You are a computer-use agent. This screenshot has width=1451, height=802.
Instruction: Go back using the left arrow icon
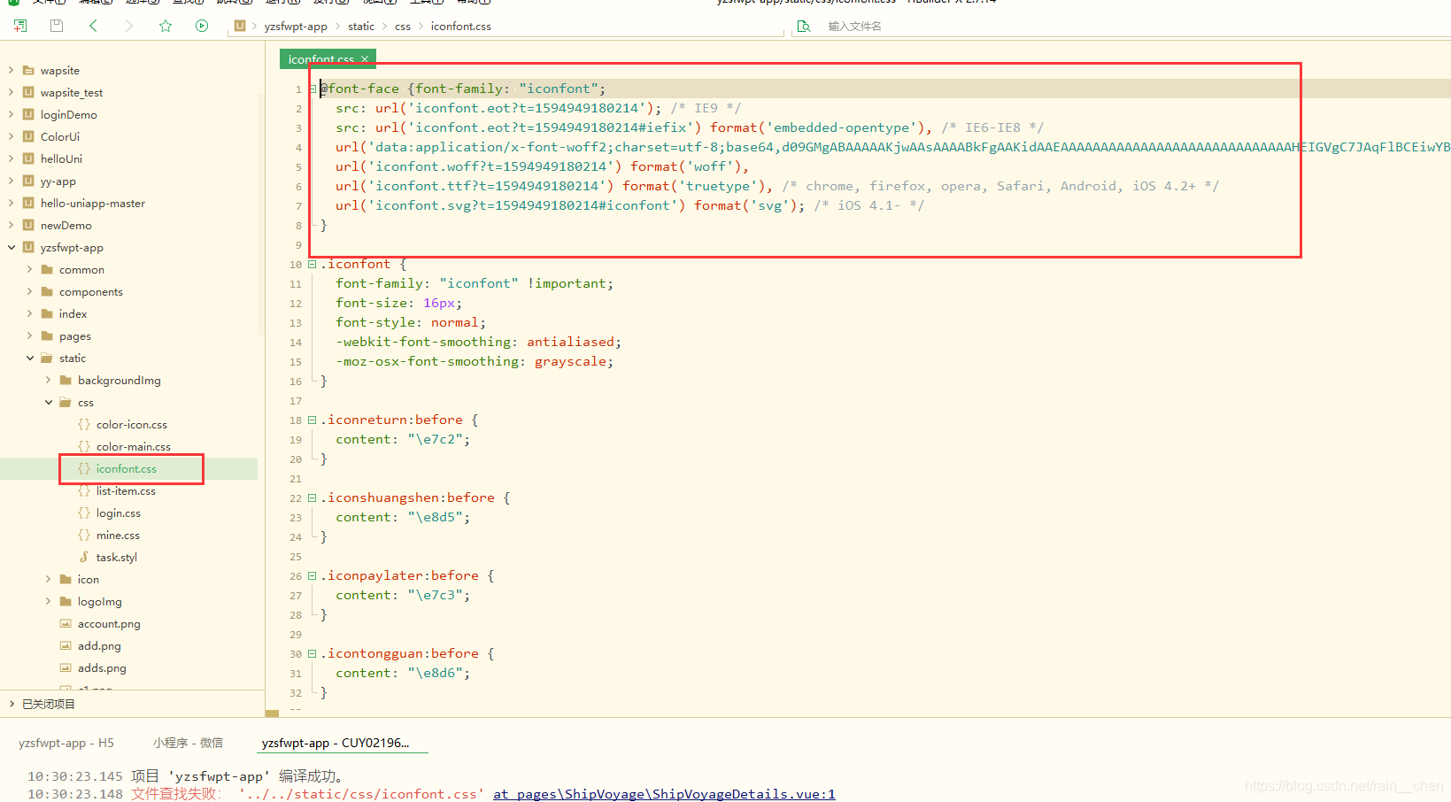pos(93,26)
